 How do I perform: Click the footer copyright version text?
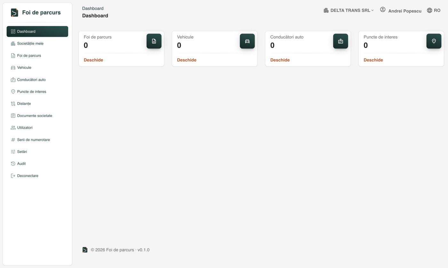(120, 250)
